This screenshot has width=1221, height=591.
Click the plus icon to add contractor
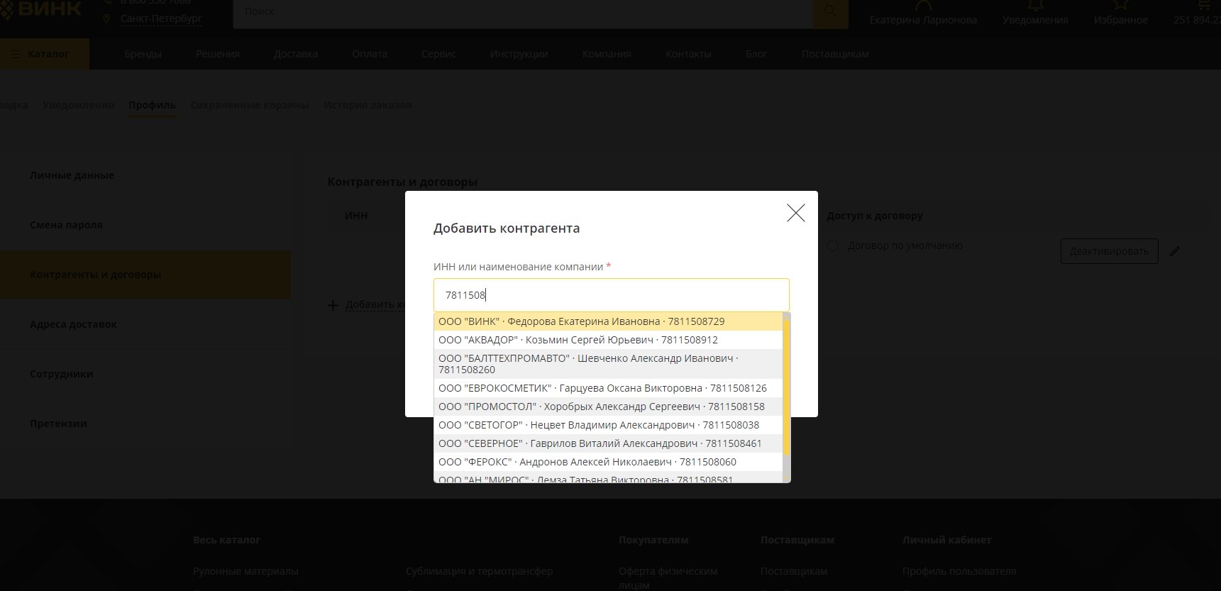333,305
